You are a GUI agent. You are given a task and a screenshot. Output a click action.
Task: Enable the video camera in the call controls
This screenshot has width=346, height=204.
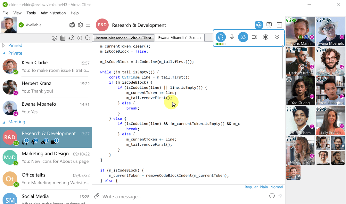point(254,37)
